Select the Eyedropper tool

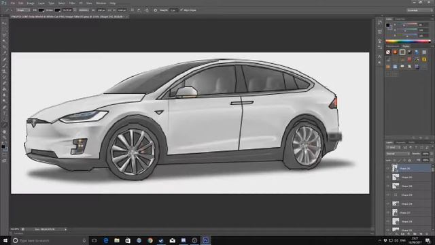tap(4, 53)
